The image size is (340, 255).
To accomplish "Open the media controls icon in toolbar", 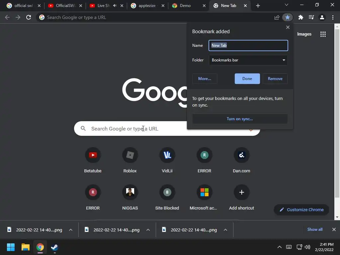I will pos(311,17).
